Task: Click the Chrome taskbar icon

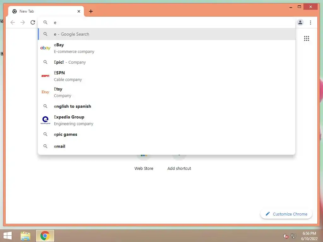Action: pos(45,236)
